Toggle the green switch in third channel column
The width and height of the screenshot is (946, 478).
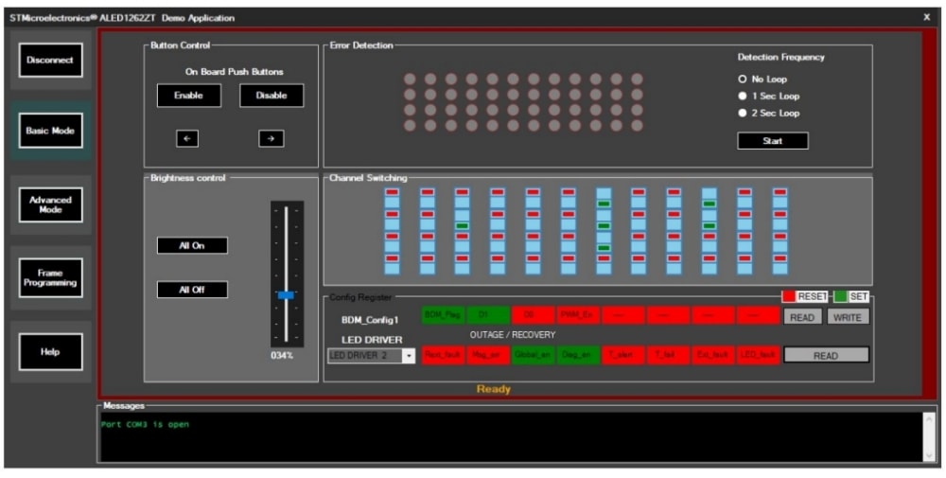point(462,226)
